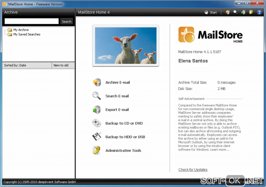Focus the archive search text box

pos(32,21)
